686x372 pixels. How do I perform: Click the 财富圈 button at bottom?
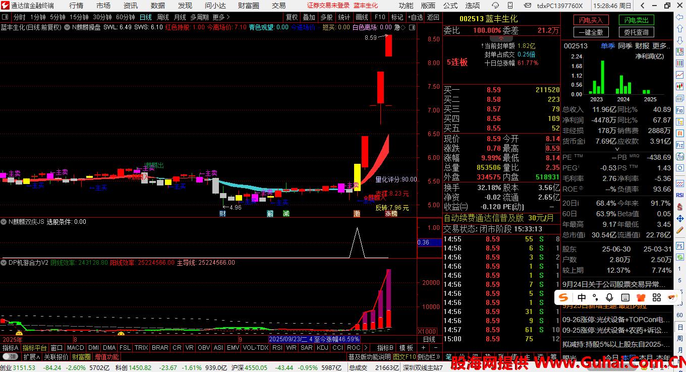pos(81,357)
